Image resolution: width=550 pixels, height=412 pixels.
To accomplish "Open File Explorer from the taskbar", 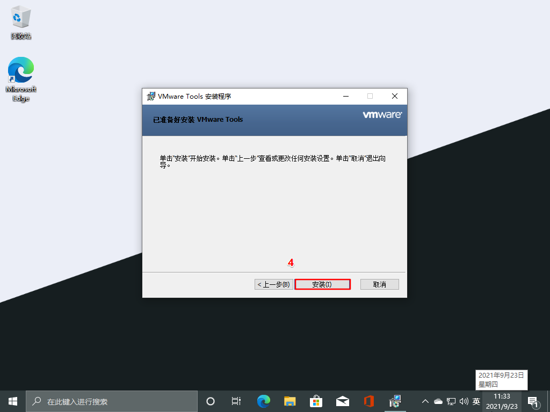I will click(290, 401).
